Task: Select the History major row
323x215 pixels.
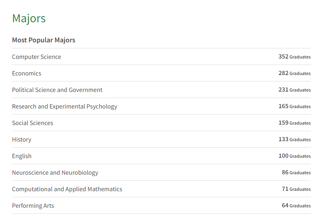Action: (x=21, y=140)
